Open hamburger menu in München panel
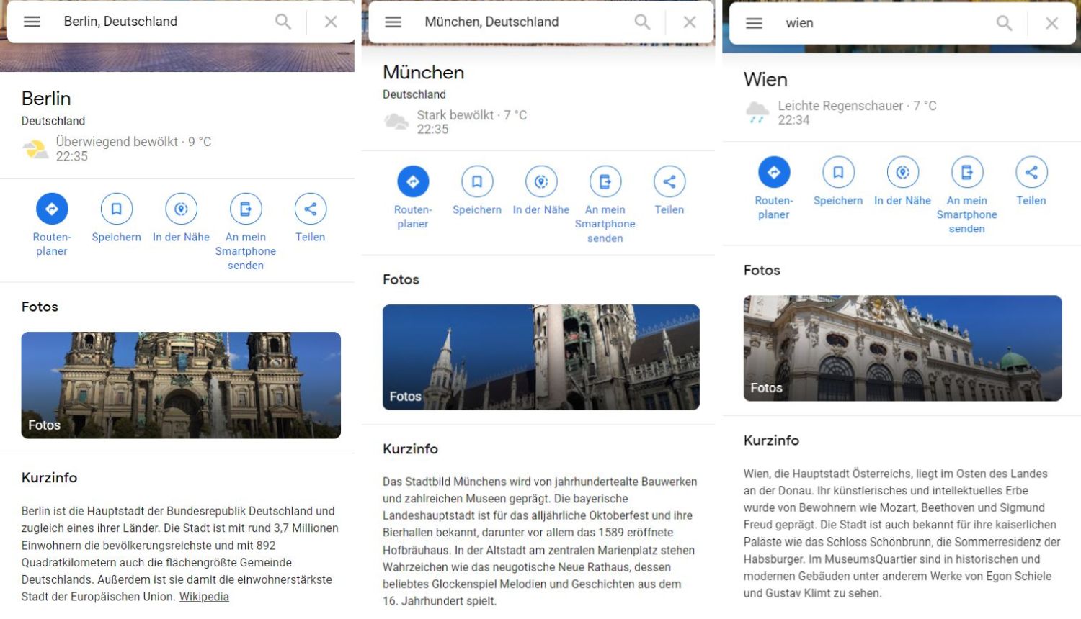Viewport: 1081px width, 619px height. pyautogui.click(x=393, y=22)
